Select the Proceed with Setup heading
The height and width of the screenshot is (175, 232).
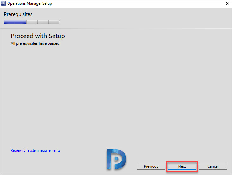[38, 36]
